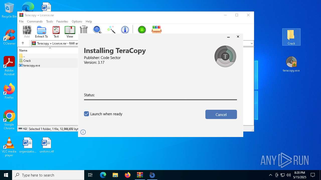Select the '..' parent folder row

(x=48, y=56)
